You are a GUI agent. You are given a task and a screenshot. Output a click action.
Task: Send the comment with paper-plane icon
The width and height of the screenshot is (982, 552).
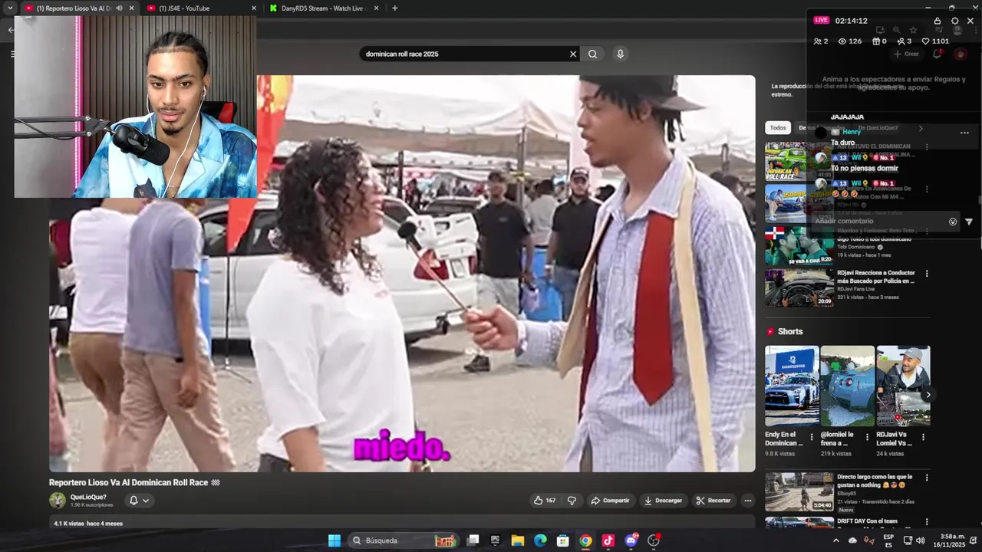(x=969, y=222)
